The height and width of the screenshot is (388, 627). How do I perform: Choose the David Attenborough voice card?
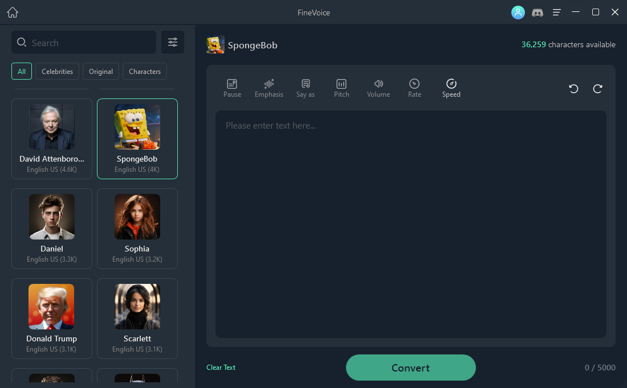(x=52, y=139)
